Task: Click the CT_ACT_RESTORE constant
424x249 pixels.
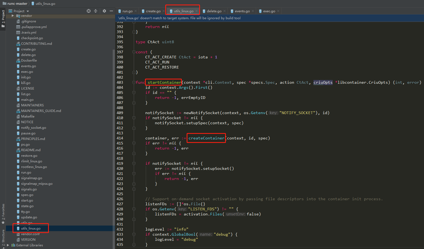Action: 162,67
